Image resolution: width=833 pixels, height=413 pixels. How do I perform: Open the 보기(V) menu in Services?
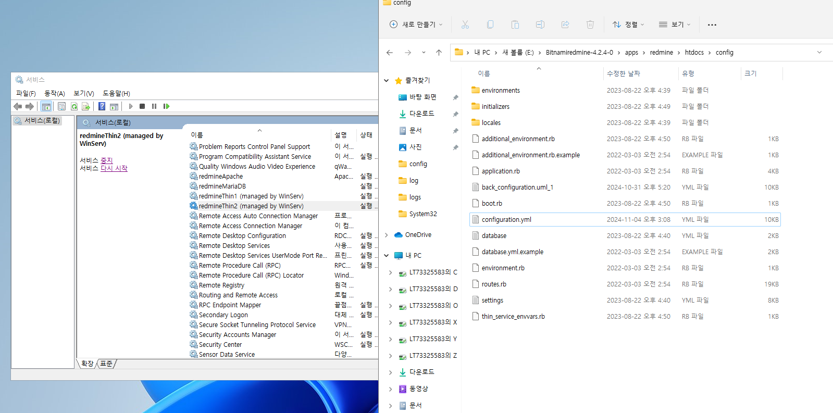[x=84, y=93]
